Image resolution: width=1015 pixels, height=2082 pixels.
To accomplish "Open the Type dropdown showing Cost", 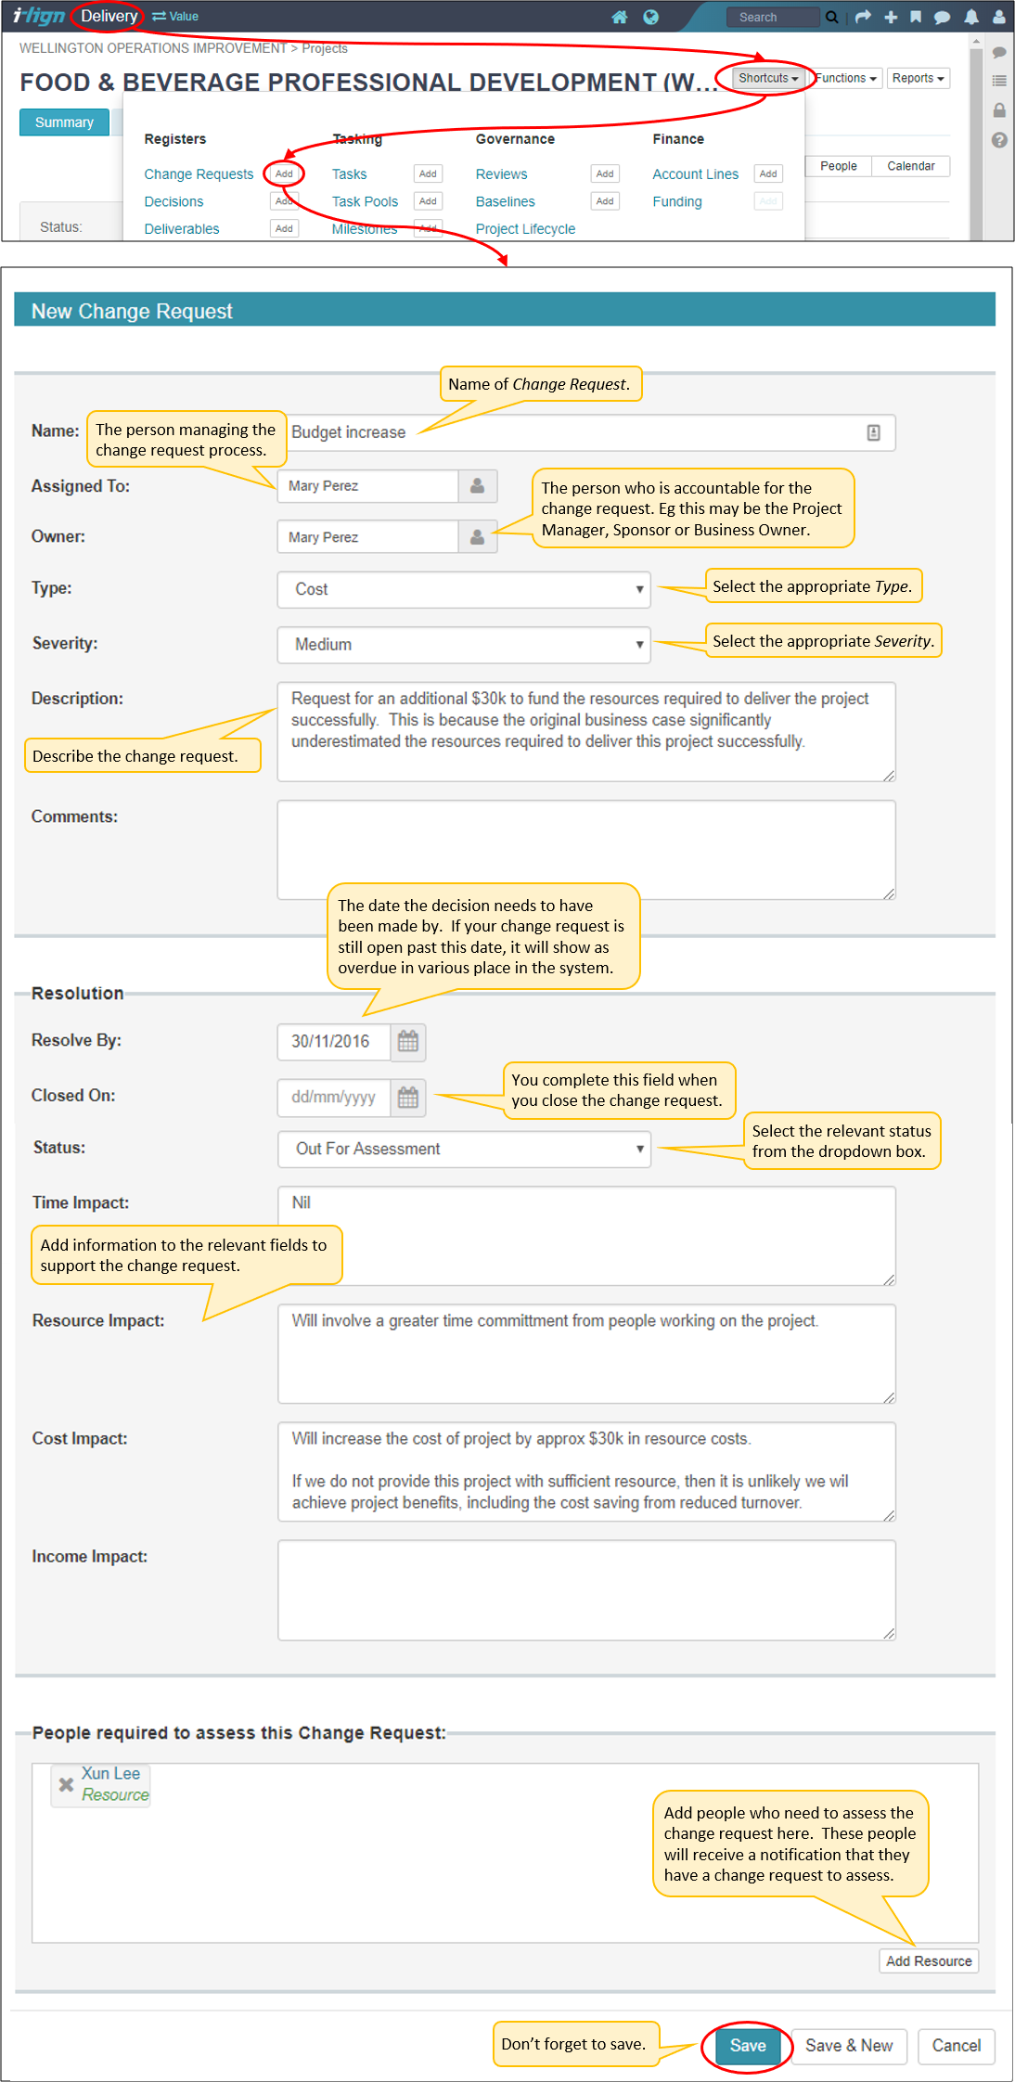I will [464, 590].
